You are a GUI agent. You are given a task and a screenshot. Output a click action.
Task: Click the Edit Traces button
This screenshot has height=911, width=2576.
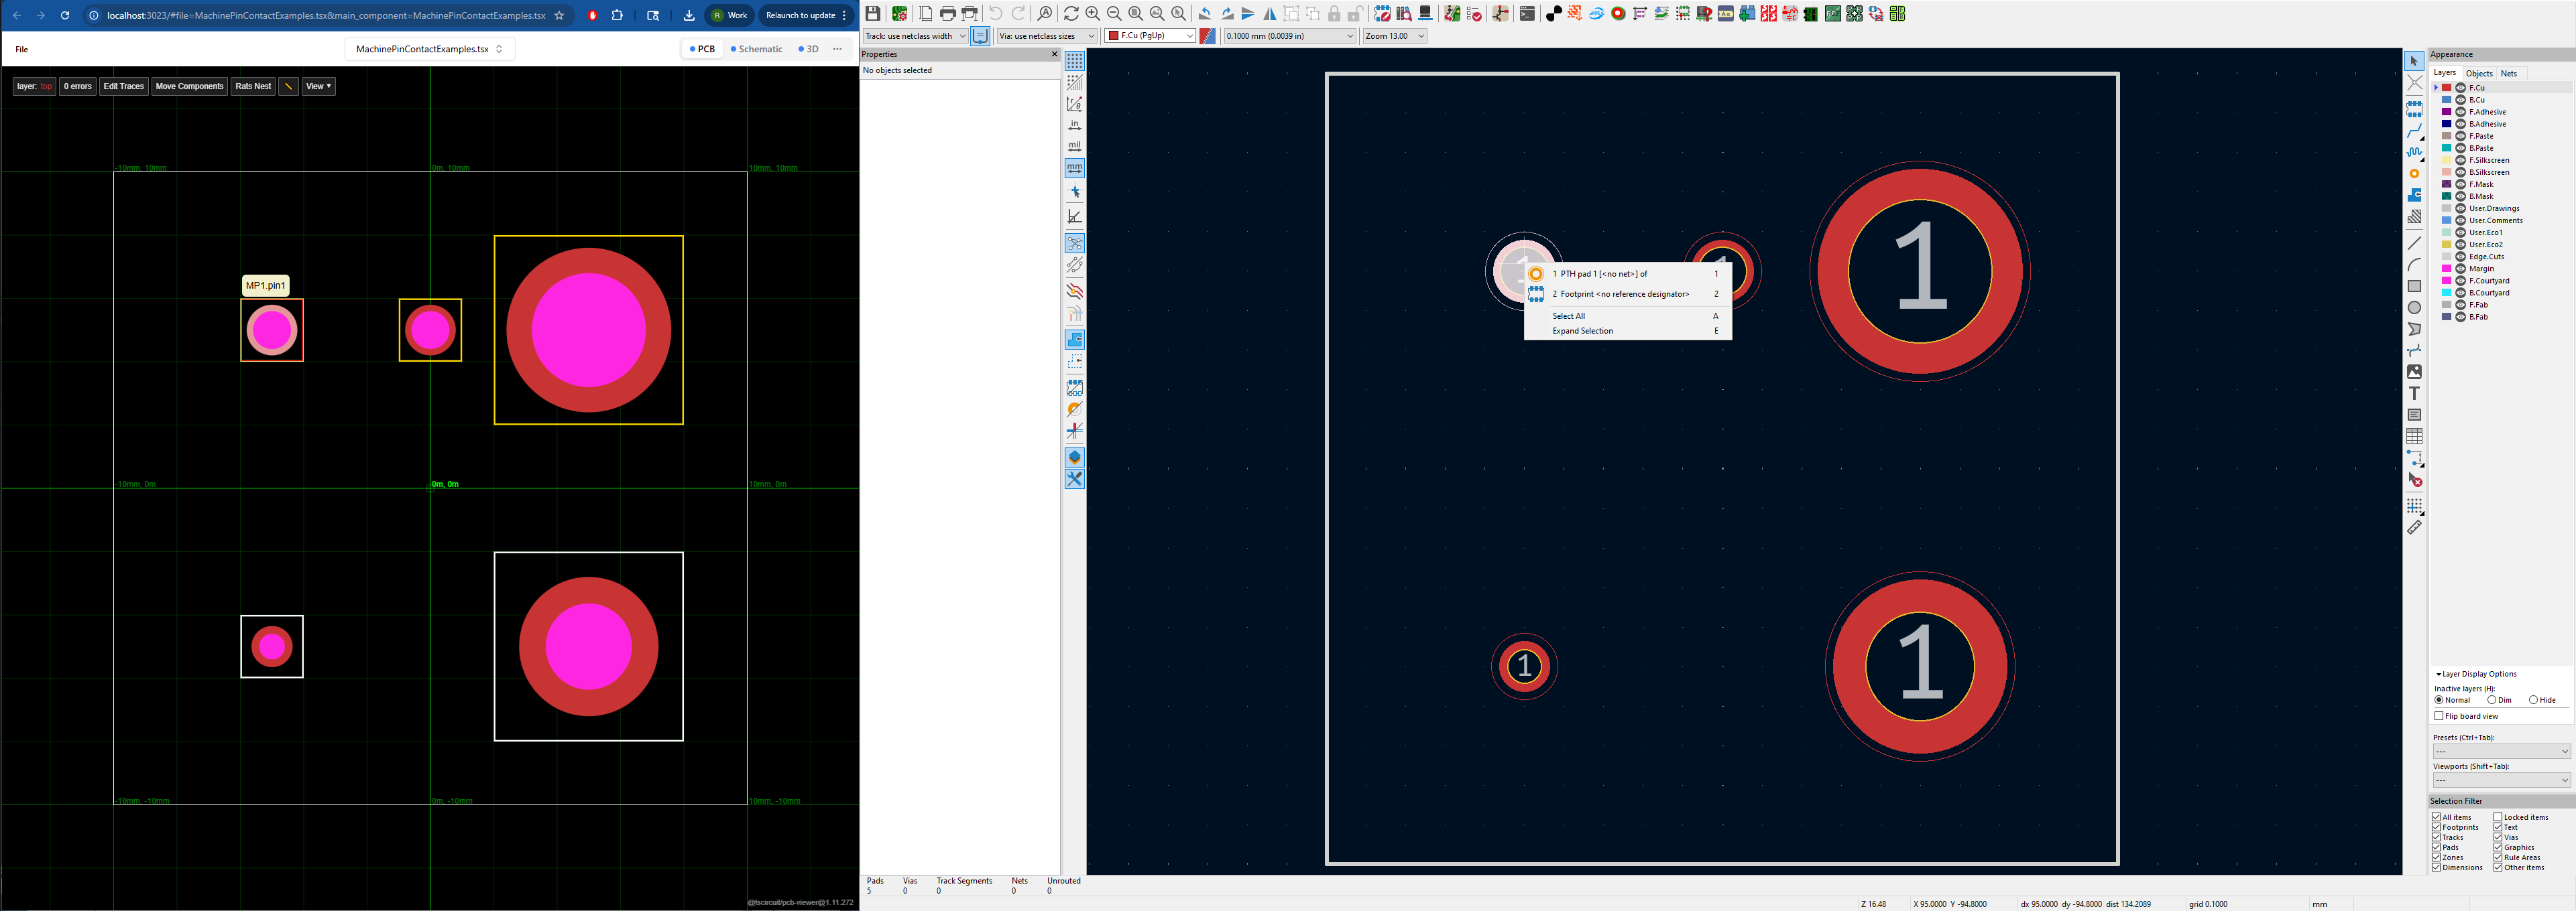coord(124,87)
